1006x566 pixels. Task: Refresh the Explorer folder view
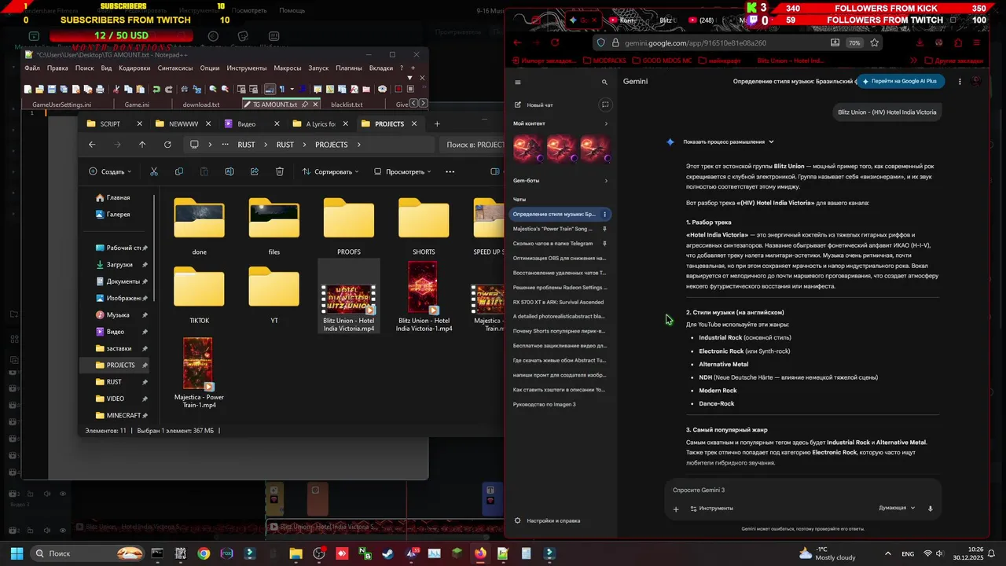pos(167,145)
